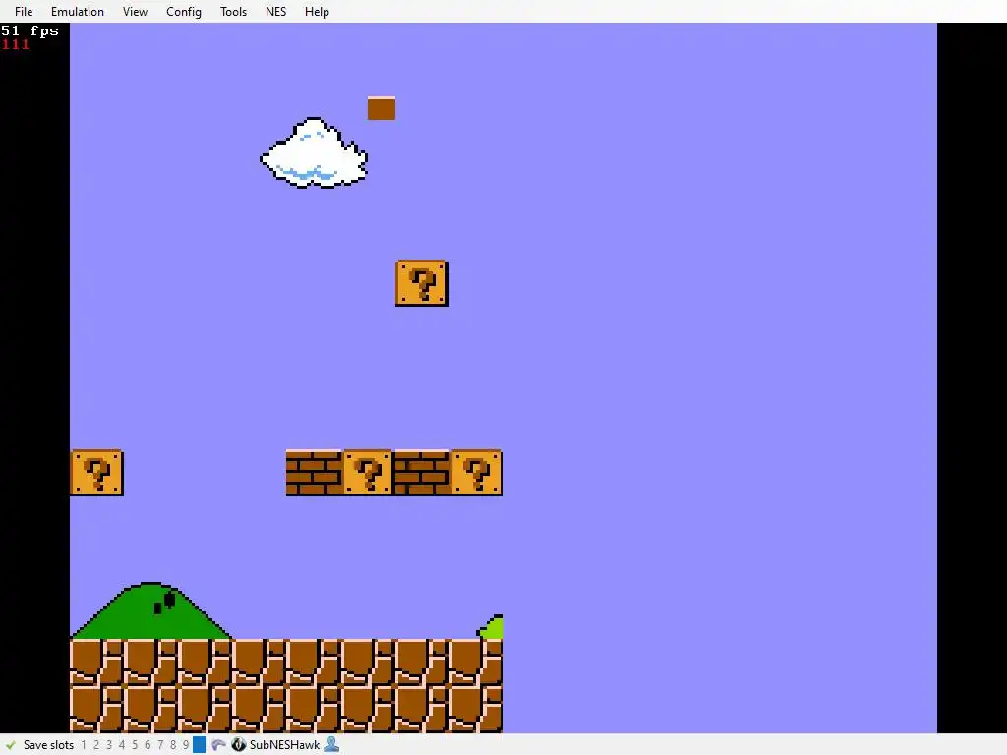The image size is (1007, 755).
Task: Select save slot 1
Action: click(84, 745)
